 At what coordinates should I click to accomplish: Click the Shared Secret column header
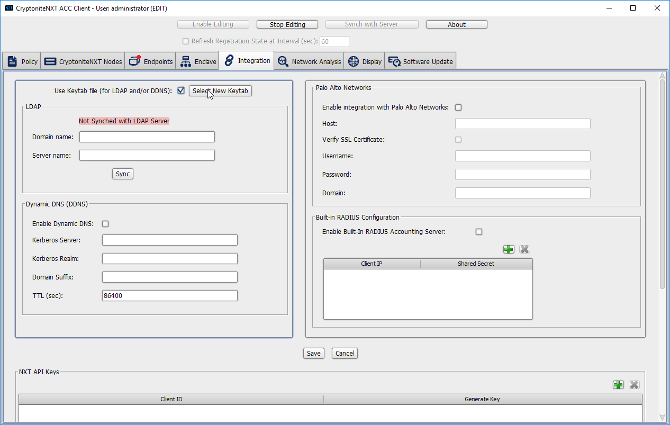pyautogui.click(x=476, y=264)
